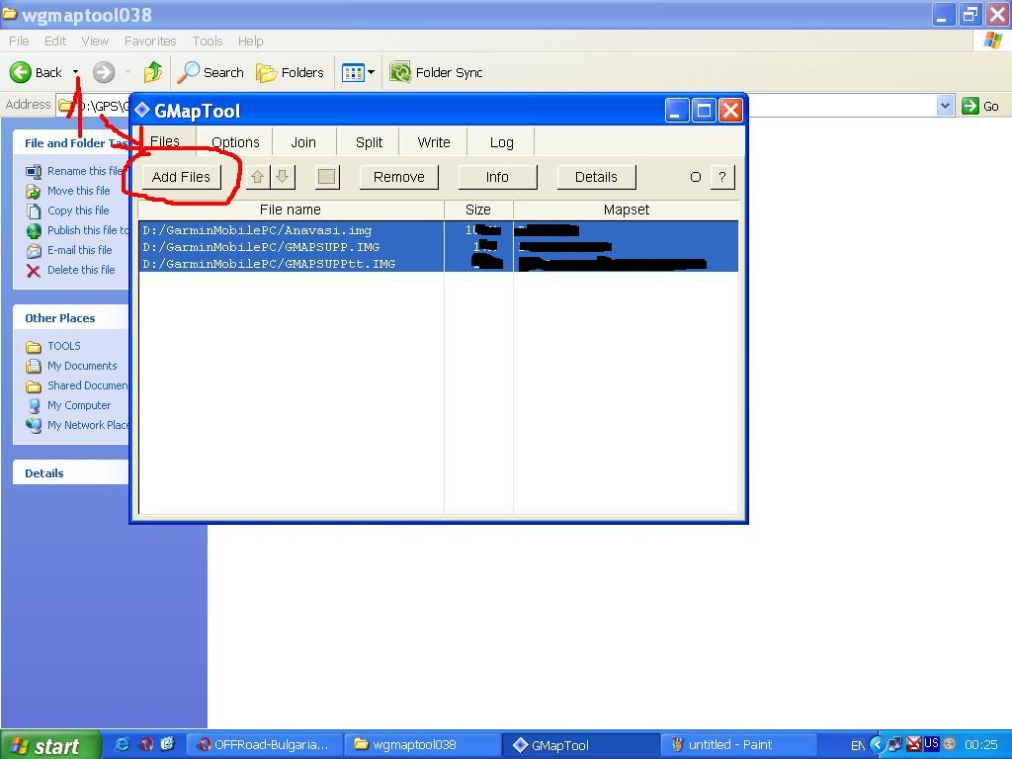Open the Favorites menu
The height and width of the screenshot is (759, 1012).
(x=150, y=41)
